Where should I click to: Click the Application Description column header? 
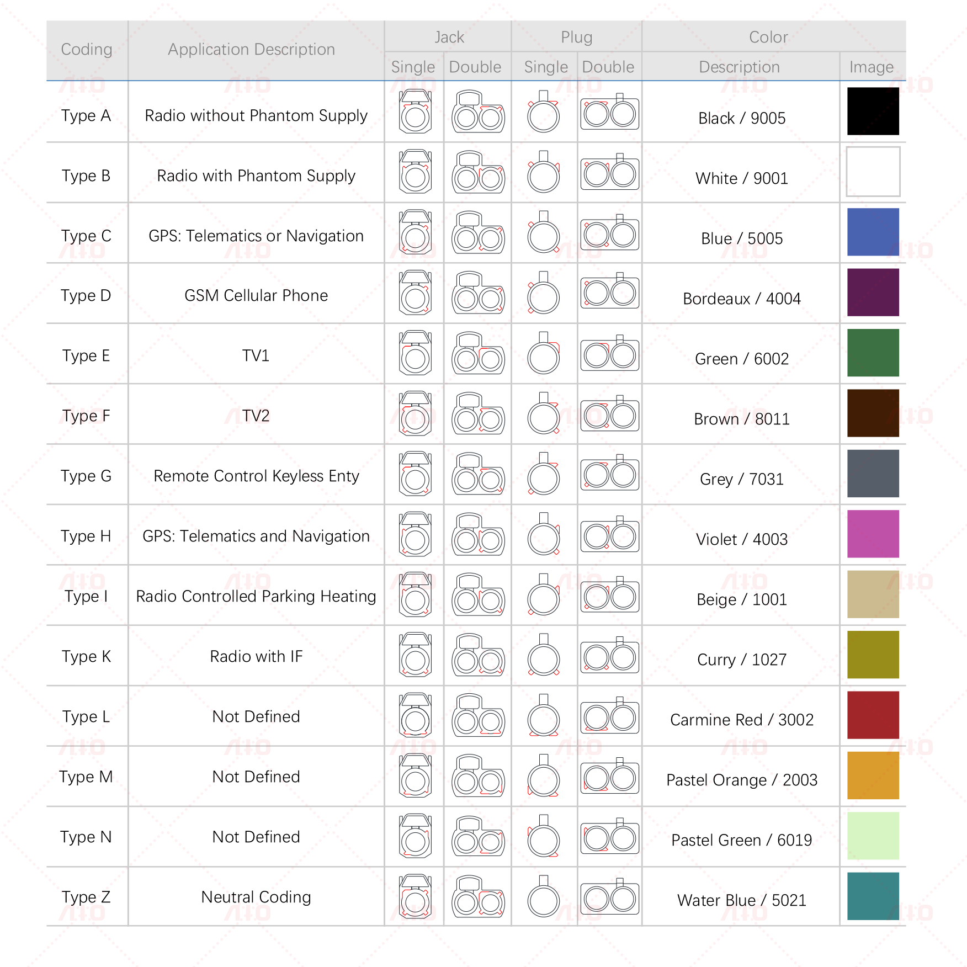pos(252,50)
